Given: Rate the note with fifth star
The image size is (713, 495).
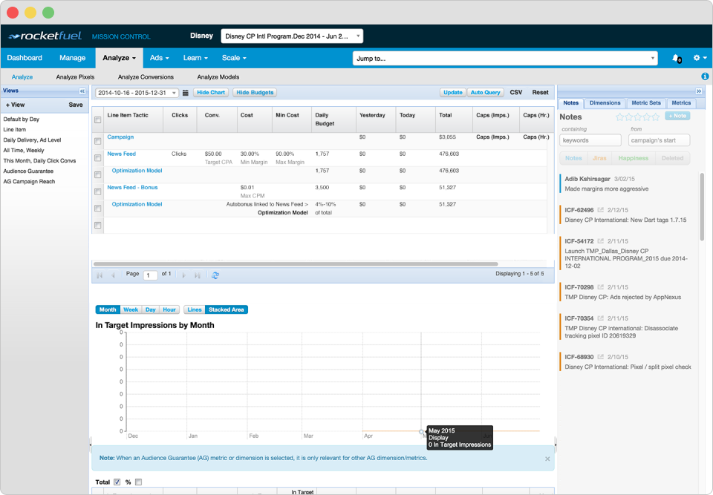Looking at the screenshot, I should coord(655,117).
